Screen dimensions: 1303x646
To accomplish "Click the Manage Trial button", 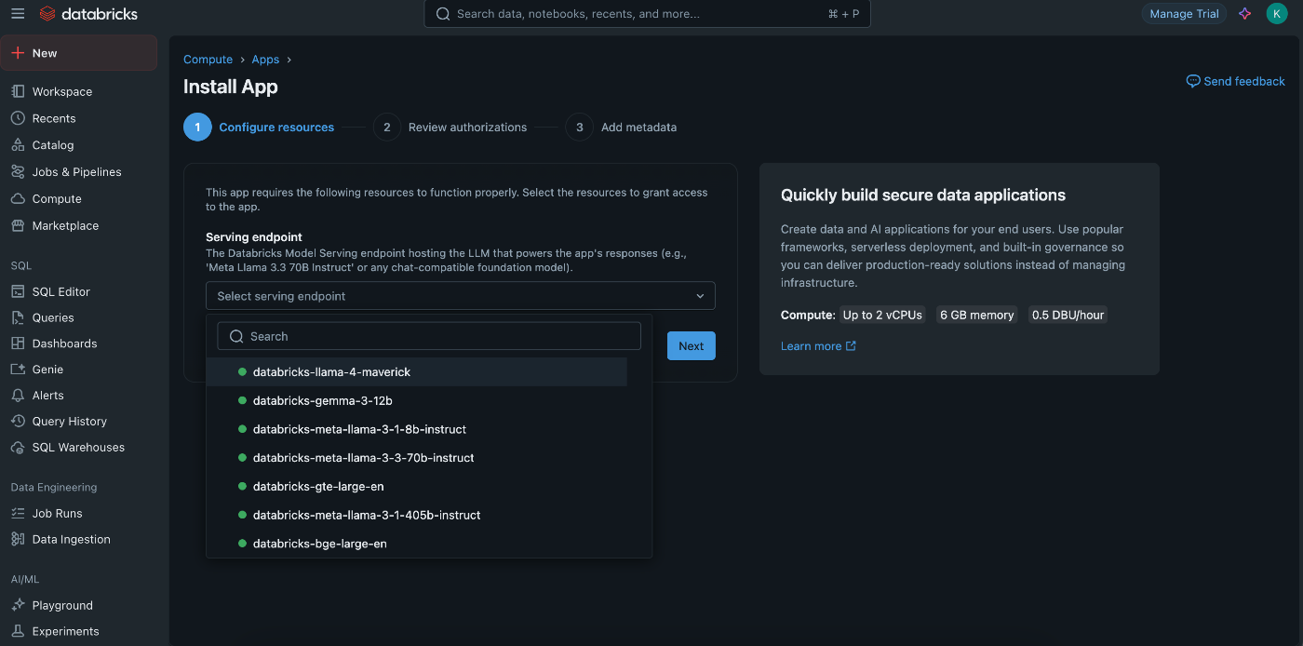I will (x=1184, y=14).
